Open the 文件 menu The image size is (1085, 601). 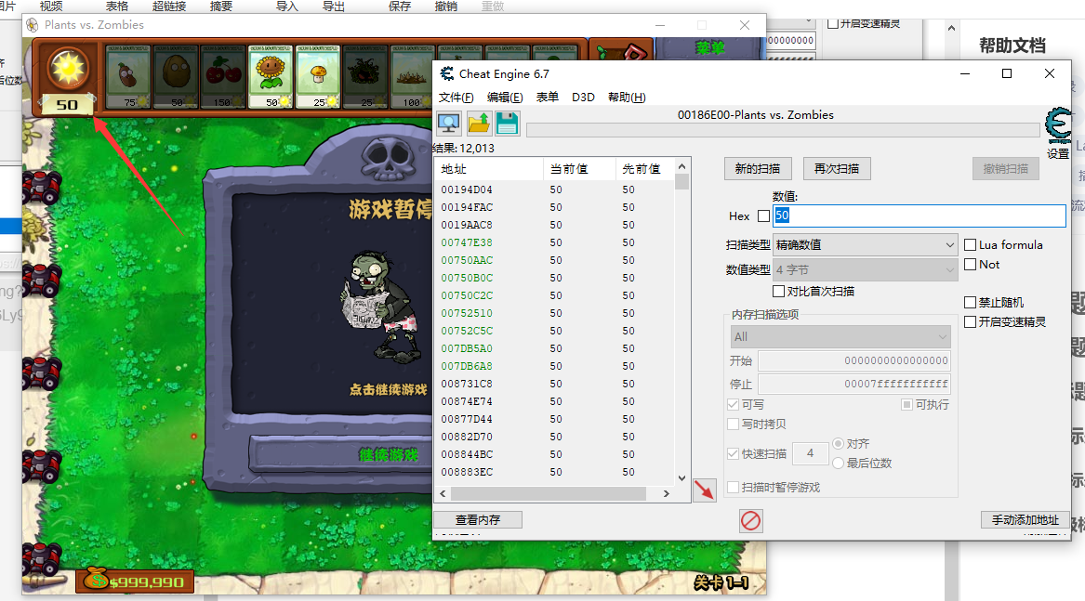point(456,97)
